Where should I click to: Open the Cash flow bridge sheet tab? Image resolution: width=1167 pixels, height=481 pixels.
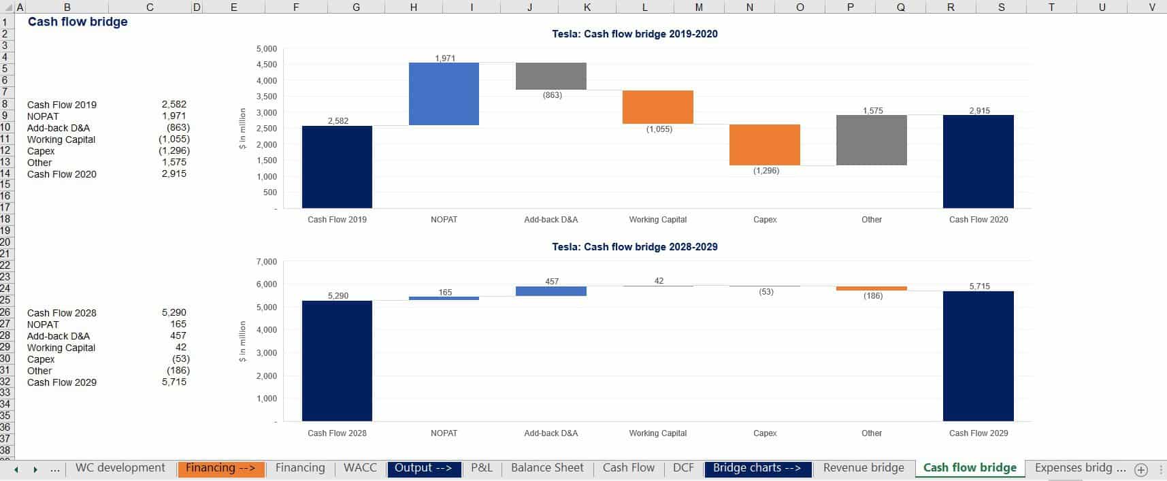[x=970, y=467]
